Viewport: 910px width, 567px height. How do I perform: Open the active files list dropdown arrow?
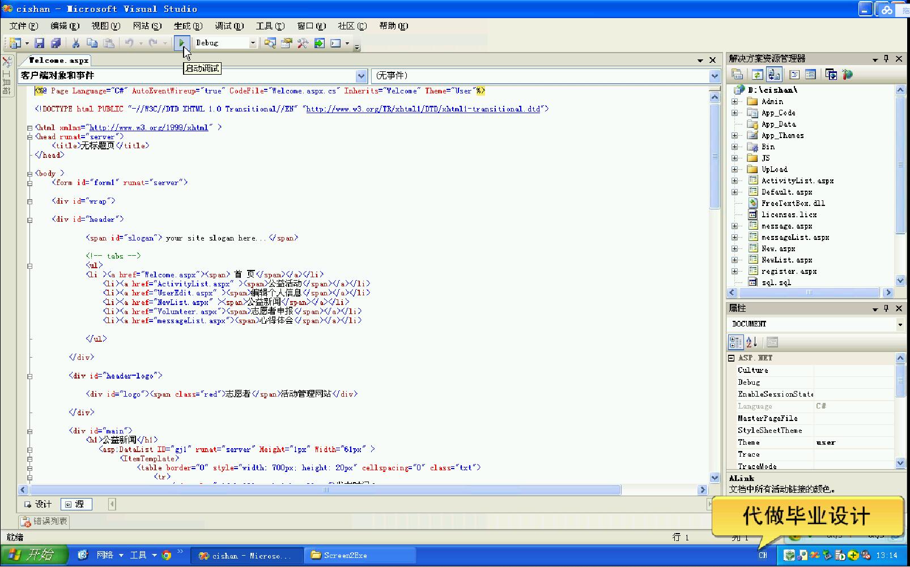(700, 60)
